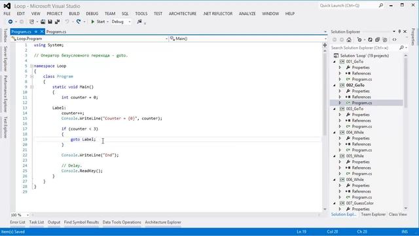
Task: Select the 007_GuessColor project
Action: pos(359,203)
